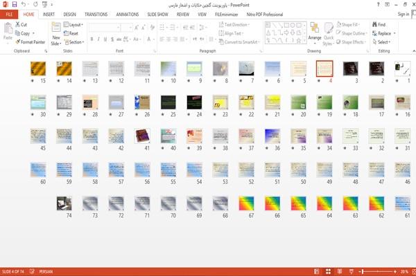Click the Quick Styles icon
This screenshot has width=416, height=276.
(329, 28)
